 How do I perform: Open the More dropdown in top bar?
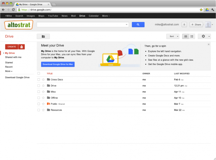tap(106, 16)
